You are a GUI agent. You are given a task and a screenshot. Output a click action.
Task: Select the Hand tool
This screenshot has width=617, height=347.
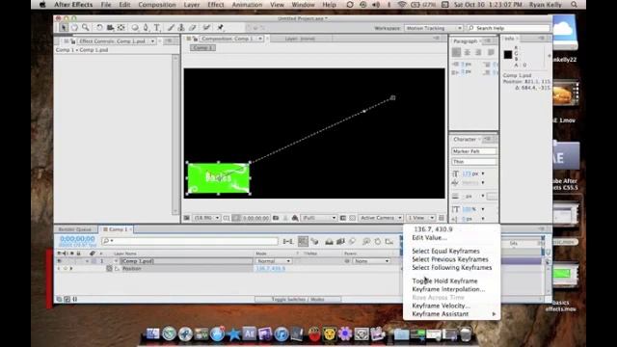(74, 28)
